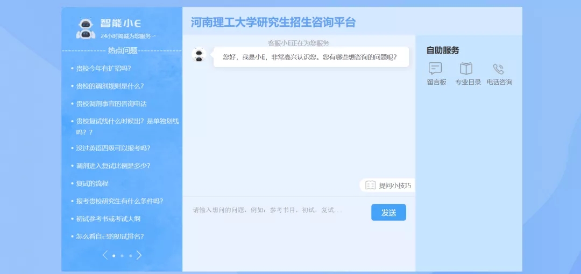
Task: Select the first pagination dot
Action: point(114,256)
